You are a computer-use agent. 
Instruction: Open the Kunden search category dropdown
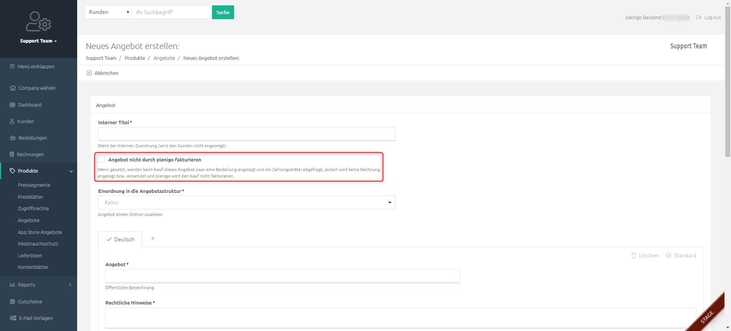(x=108, y=12)
